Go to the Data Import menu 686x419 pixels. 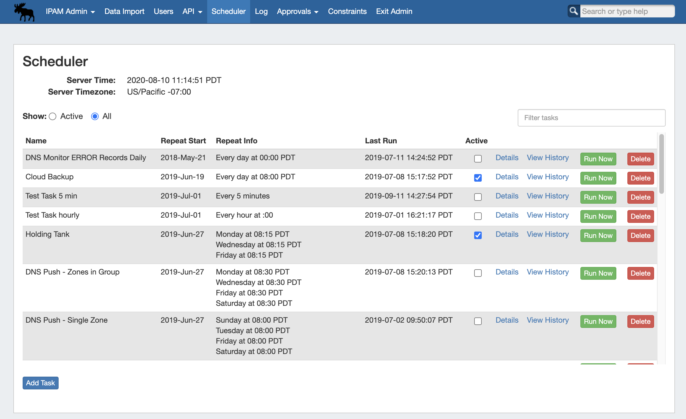click(x=124, y=12)
